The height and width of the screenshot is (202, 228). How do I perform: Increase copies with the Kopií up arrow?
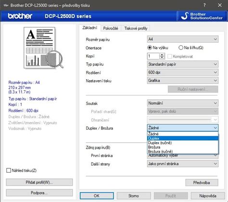162,55
